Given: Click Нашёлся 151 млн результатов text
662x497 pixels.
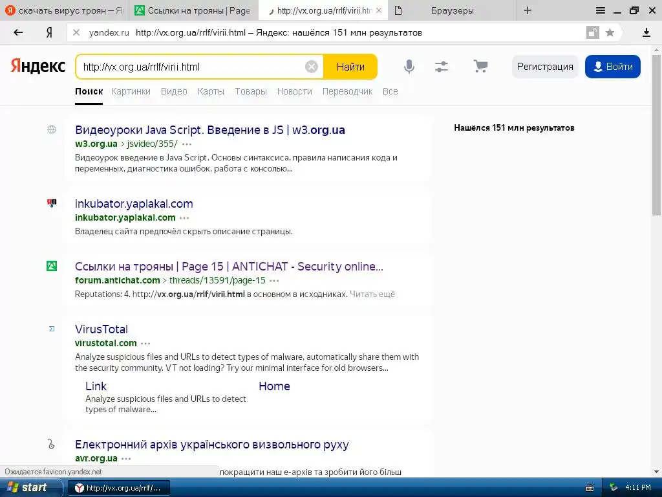Looking at the screenshot, I should [514, 127].
